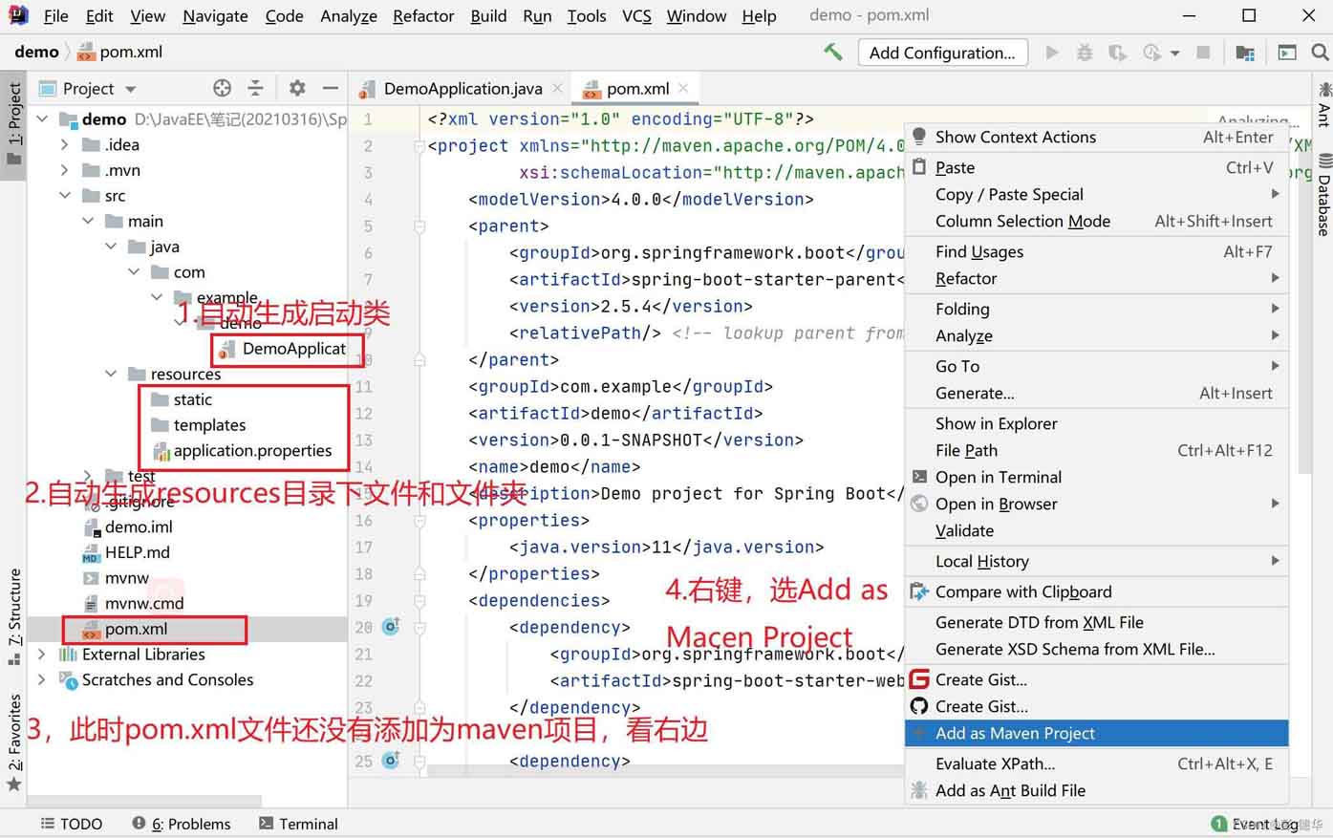Click gutter icon on line 20
The width and height of the screenshot is (1333, 838).
pyautogui.click(x=391, y=627)
